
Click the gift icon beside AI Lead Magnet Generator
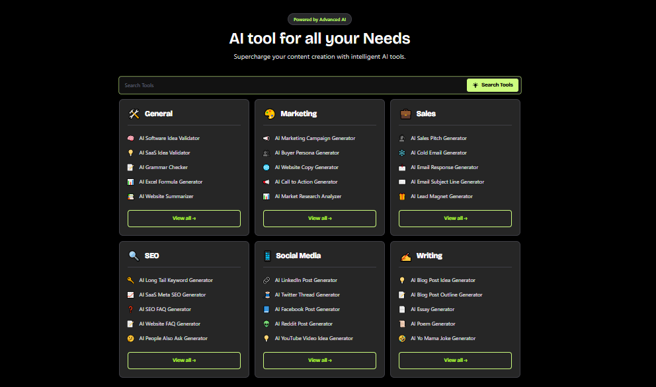click(x=402, y=196)
